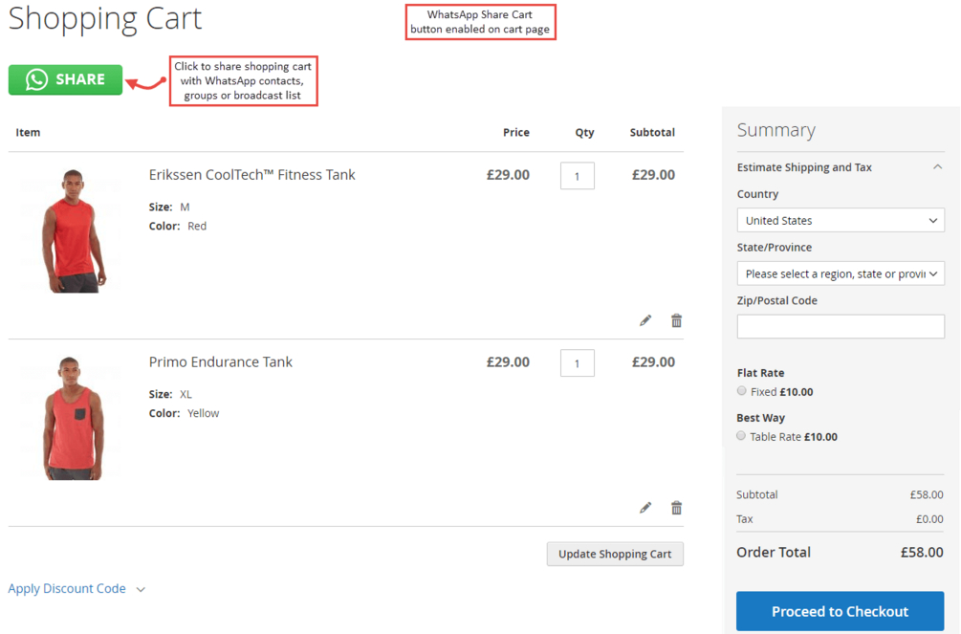Click the WhatsApp Share cart button
The height and width of the screenshot is (634, 961).
65,79
